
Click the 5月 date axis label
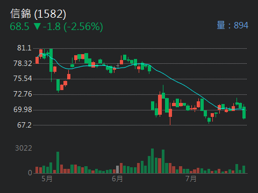tap(47, 179)
